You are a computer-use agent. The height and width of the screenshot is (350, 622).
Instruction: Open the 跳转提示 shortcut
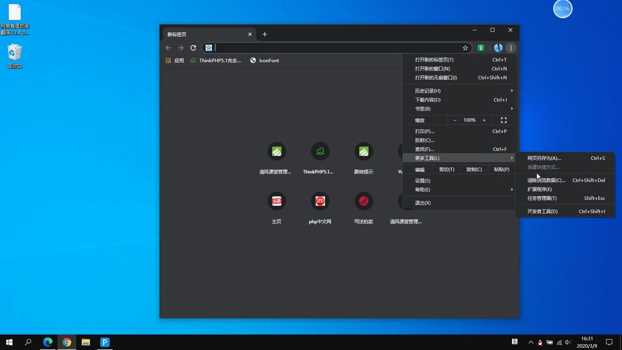364,152
